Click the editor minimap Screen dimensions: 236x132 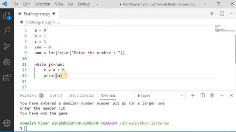[225, 29]
